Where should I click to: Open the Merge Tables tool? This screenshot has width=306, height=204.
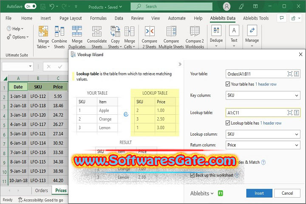(43, 37)
